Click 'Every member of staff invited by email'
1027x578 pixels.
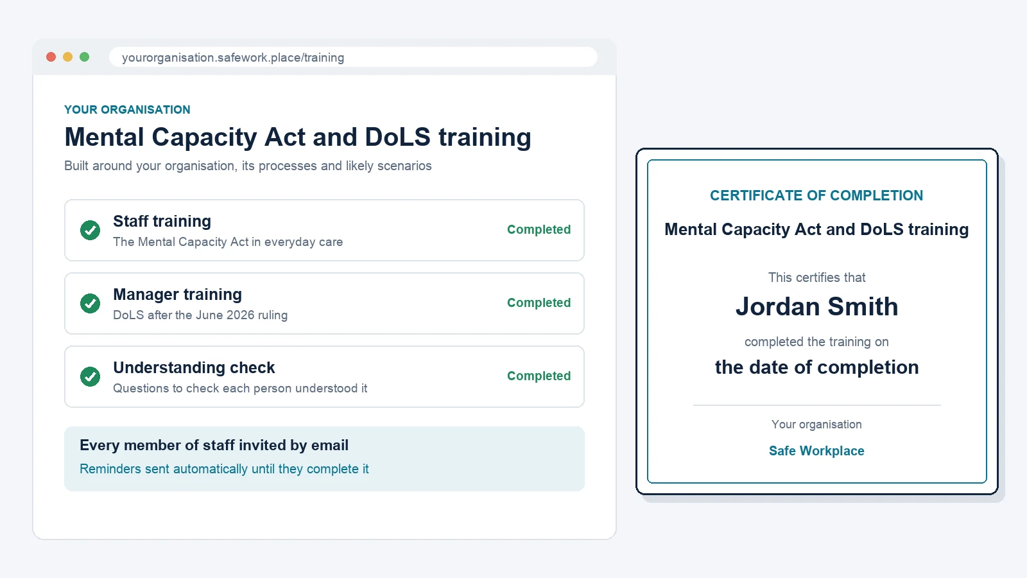coord(214,446)
